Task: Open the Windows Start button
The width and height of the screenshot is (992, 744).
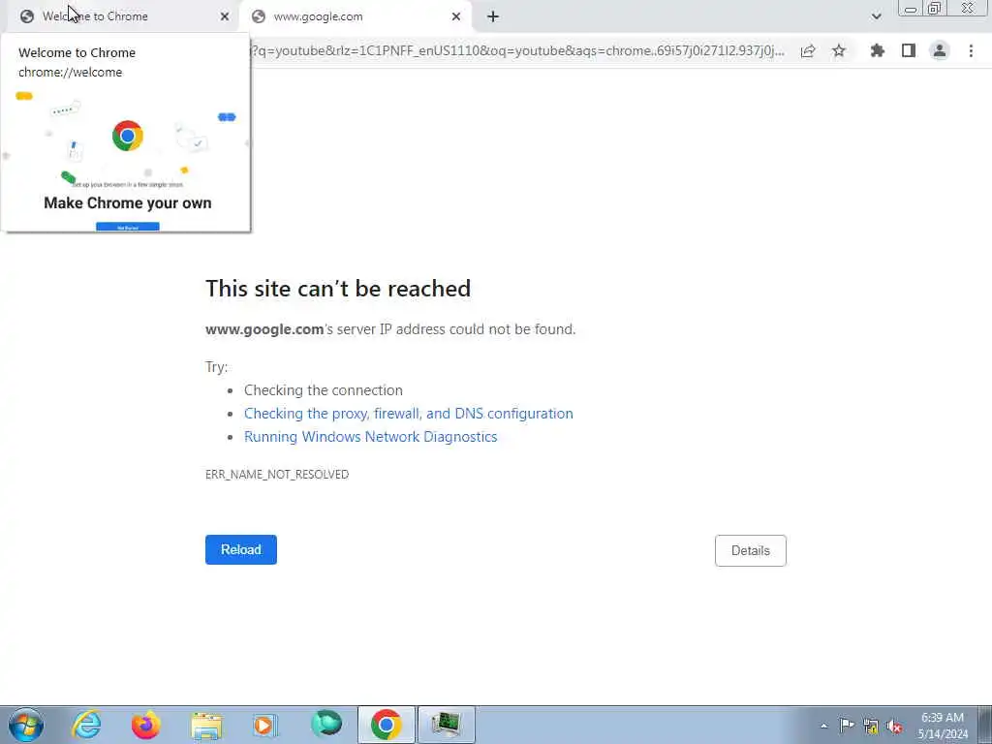Action: click(x=26, y=725)
